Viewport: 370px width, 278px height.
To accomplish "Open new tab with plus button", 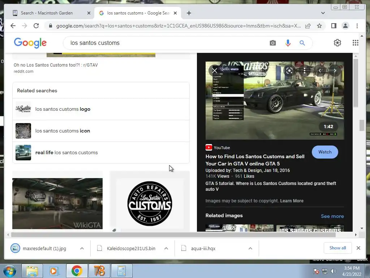I will click(189, 13).
